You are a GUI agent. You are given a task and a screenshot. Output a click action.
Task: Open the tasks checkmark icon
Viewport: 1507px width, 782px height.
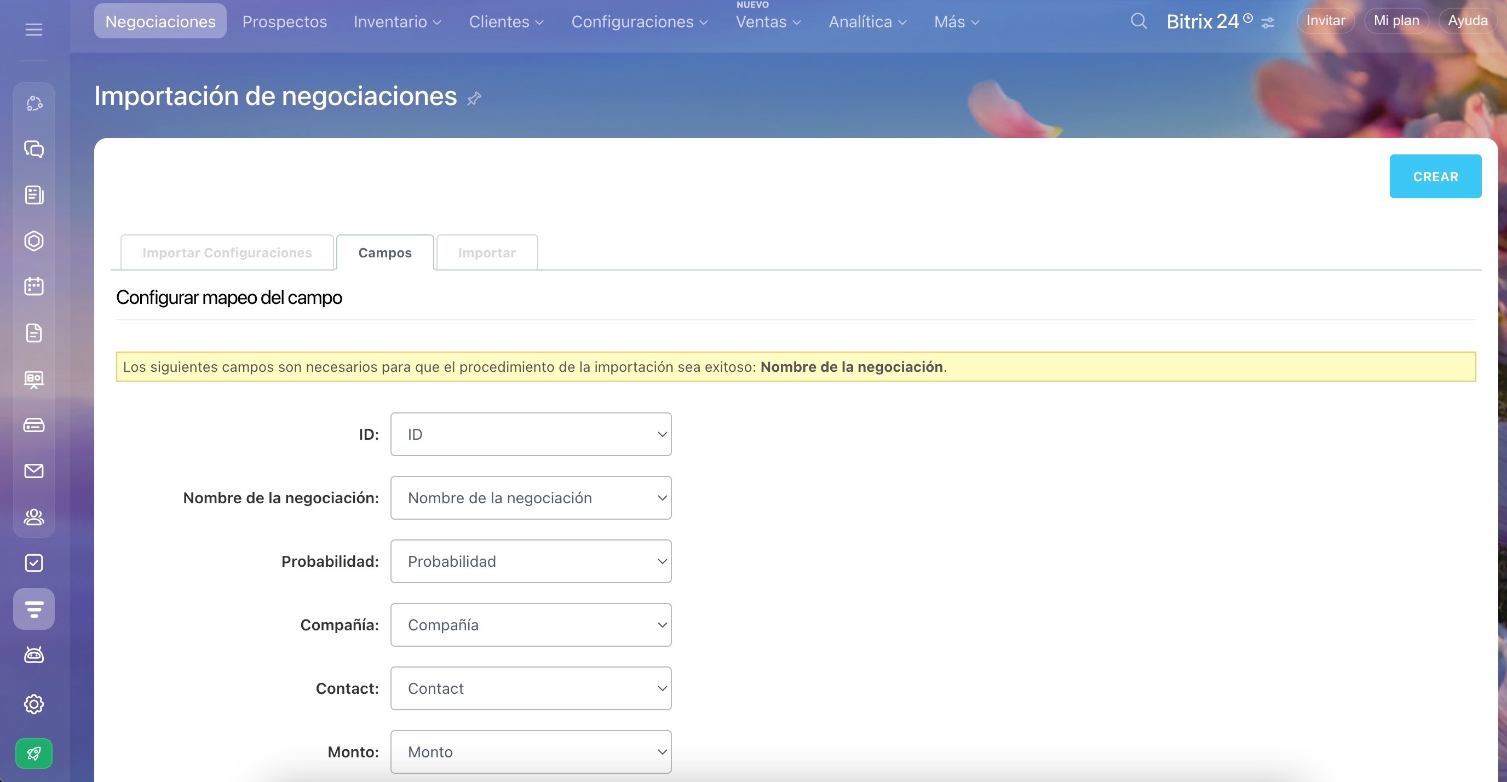click(34, 562)
